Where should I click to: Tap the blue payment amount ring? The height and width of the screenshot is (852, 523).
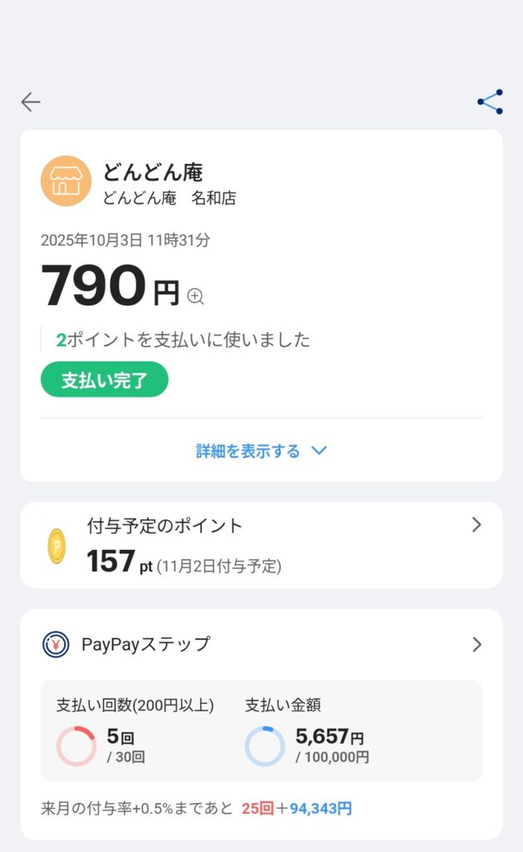(264, 745)
